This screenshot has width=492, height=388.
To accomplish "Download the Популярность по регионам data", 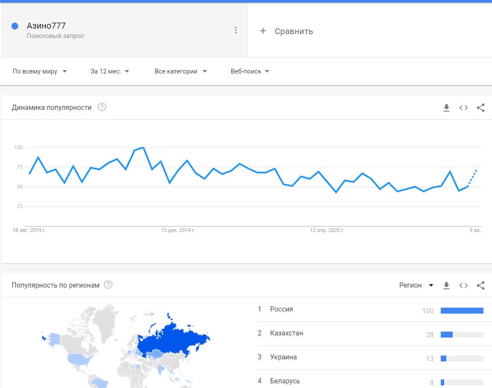I will [446, 285].
